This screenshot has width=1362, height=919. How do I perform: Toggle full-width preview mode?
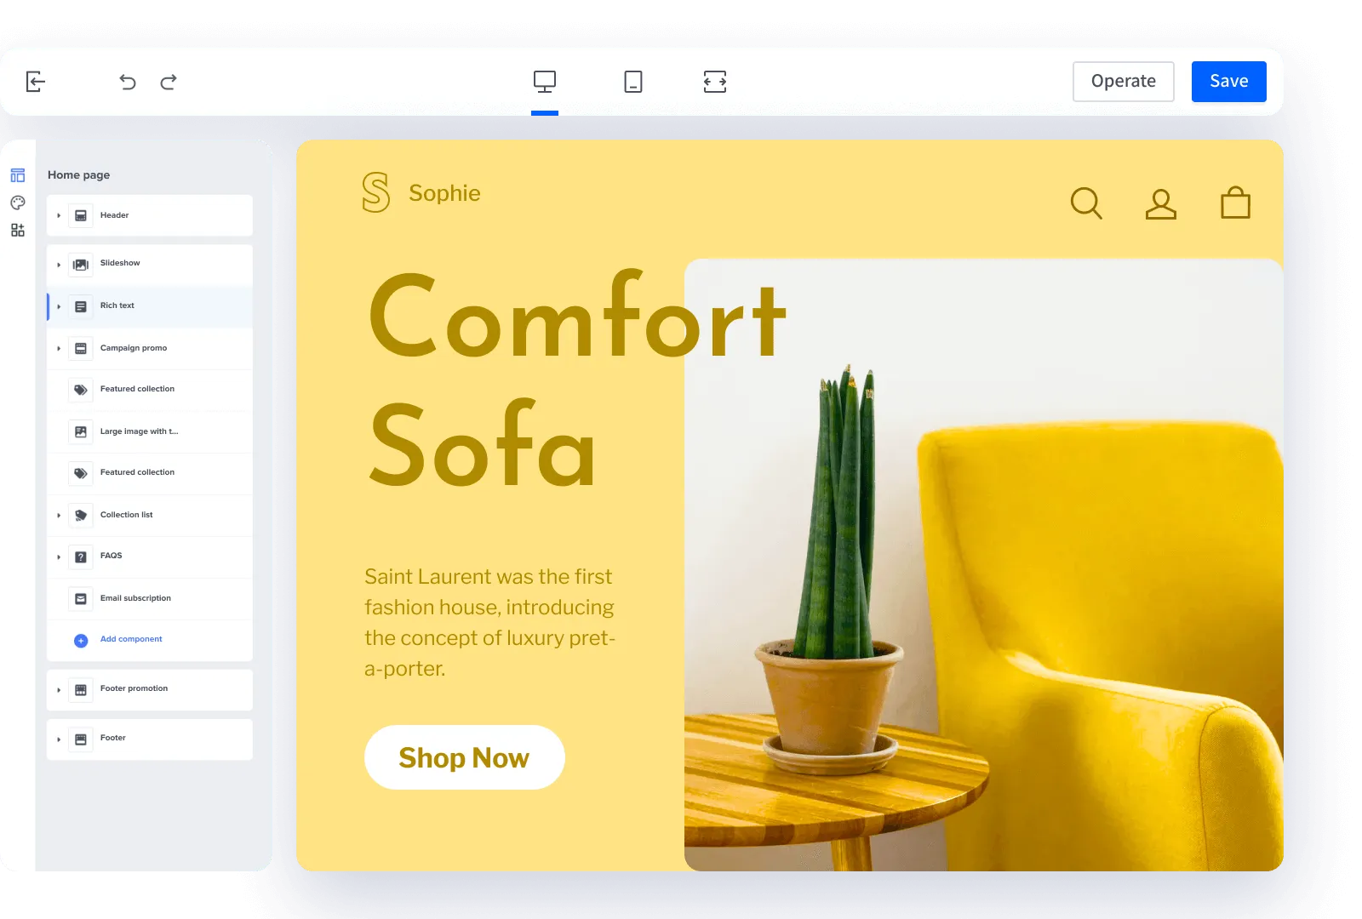(715, 82)
